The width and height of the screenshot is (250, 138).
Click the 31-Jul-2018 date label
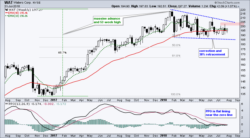pyautogui.click(x=12, y=6)
